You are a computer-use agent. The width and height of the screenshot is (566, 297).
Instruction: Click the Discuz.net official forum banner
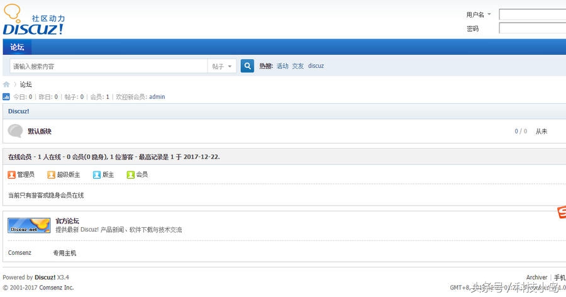point(29,225)
